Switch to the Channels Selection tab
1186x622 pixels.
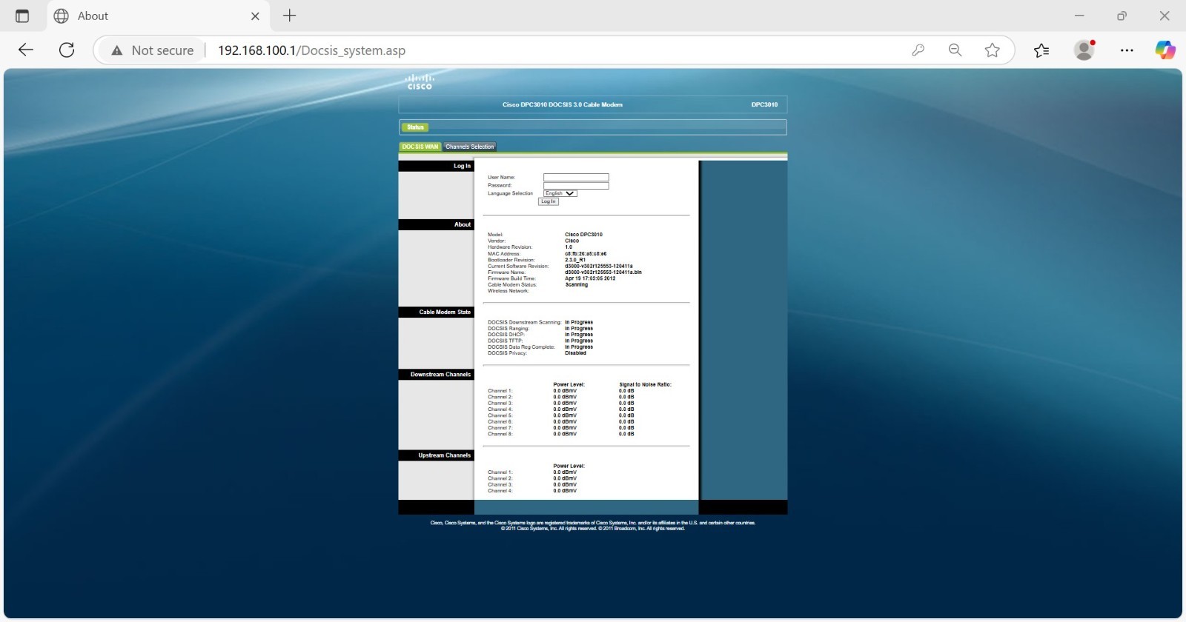(x=469, y=147)
